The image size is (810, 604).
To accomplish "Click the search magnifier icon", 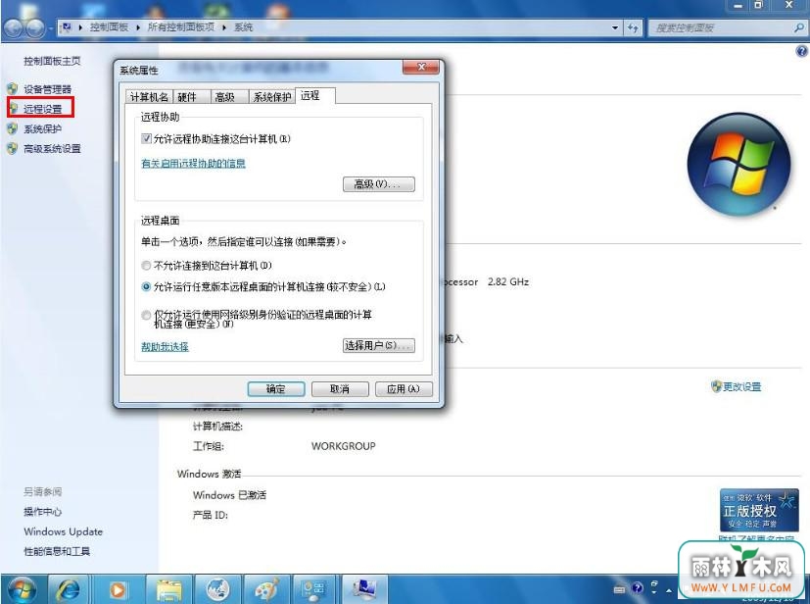I will pos(799,27).
